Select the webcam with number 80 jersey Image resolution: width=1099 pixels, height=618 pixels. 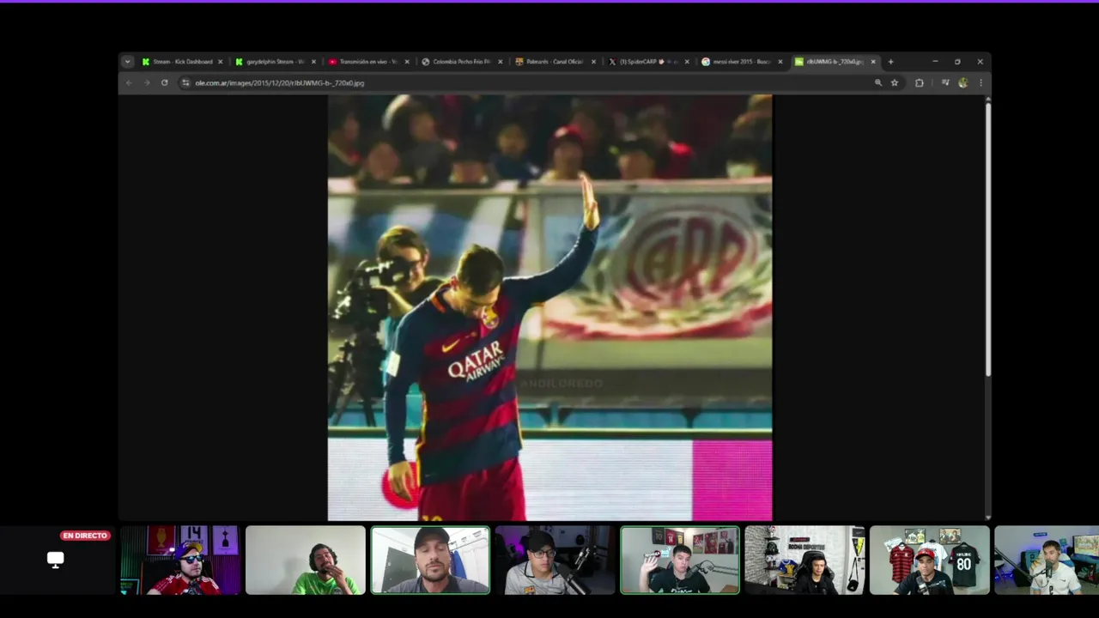pyautogui.click(x=930, y=560)
